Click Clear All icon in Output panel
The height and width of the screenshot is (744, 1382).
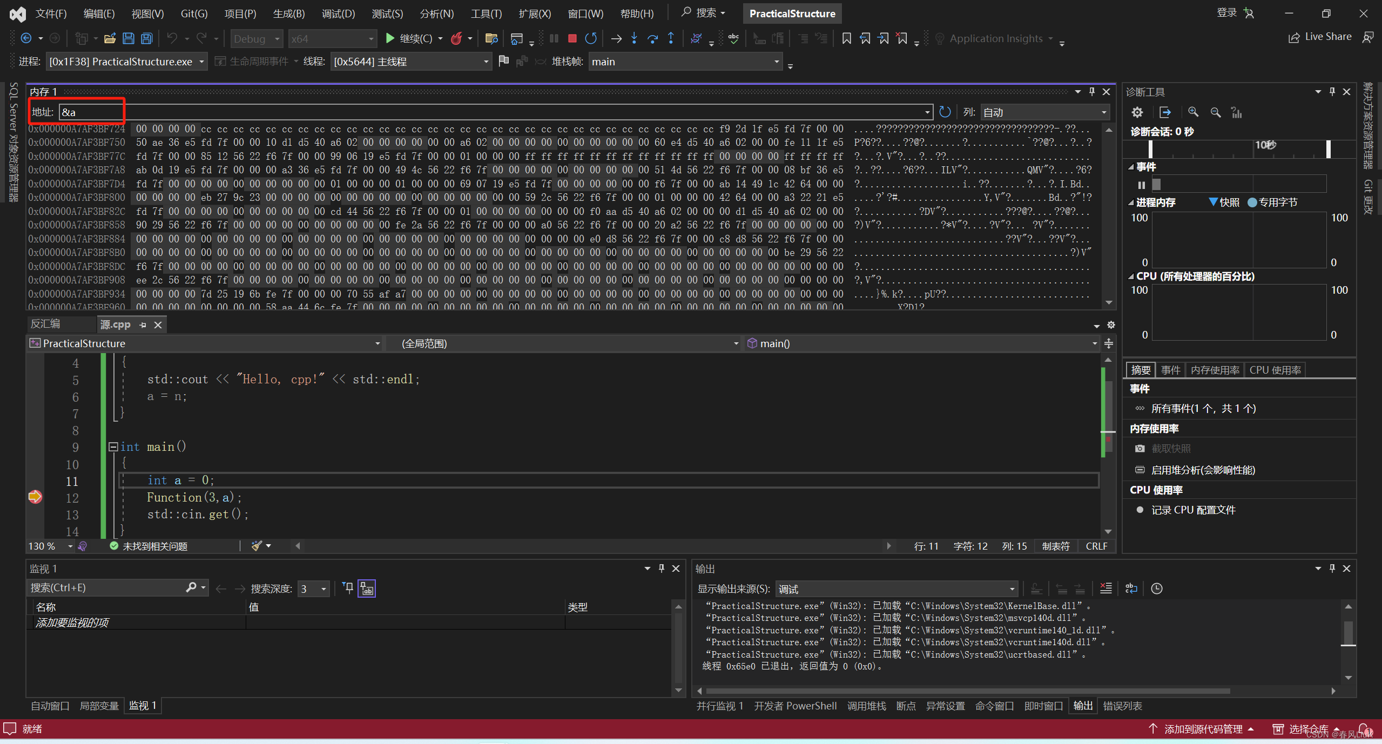tap(1106, 589)
